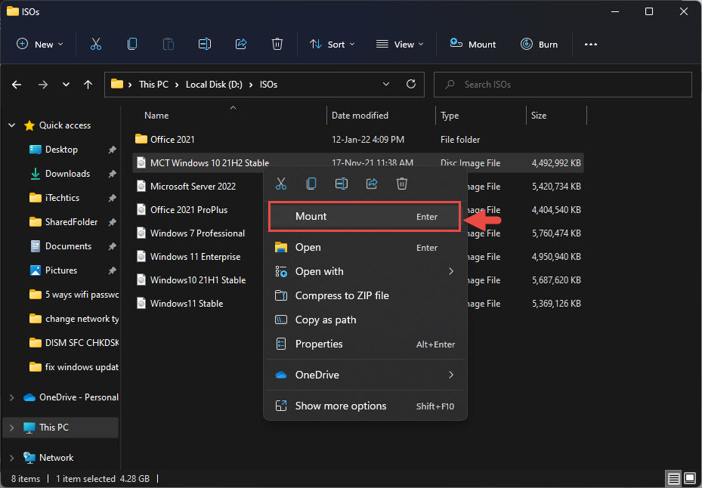Switch to details view icon in status bar
702x488 pixels.
point(673,478)
